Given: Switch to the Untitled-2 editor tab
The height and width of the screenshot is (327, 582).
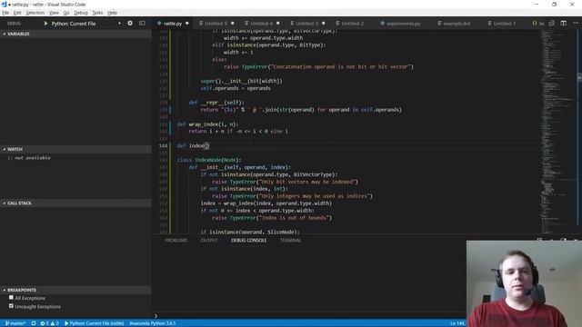Looking at the screenshot, I should (352, 24).
